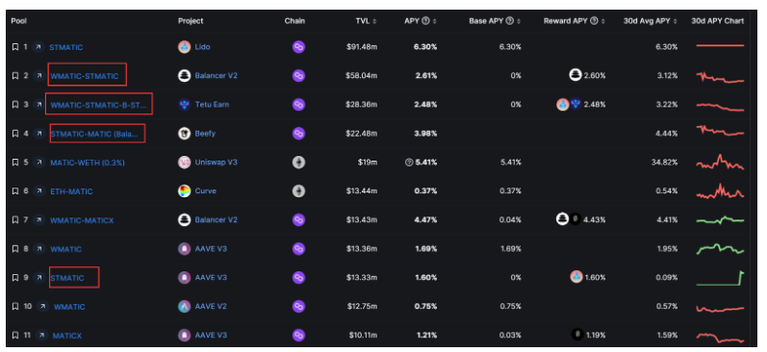Sort pools by Base APY
Image resolution: width=767 pixels, height=352 pixels.
pyautogui.click(x=495, y=21)
